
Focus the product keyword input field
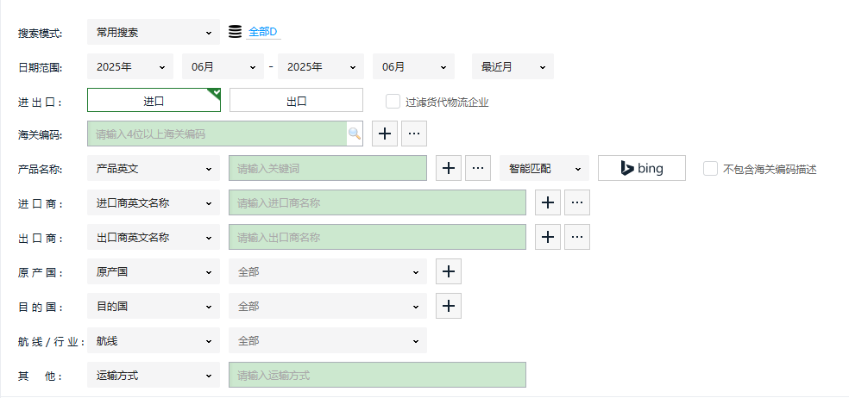(328, 168)
